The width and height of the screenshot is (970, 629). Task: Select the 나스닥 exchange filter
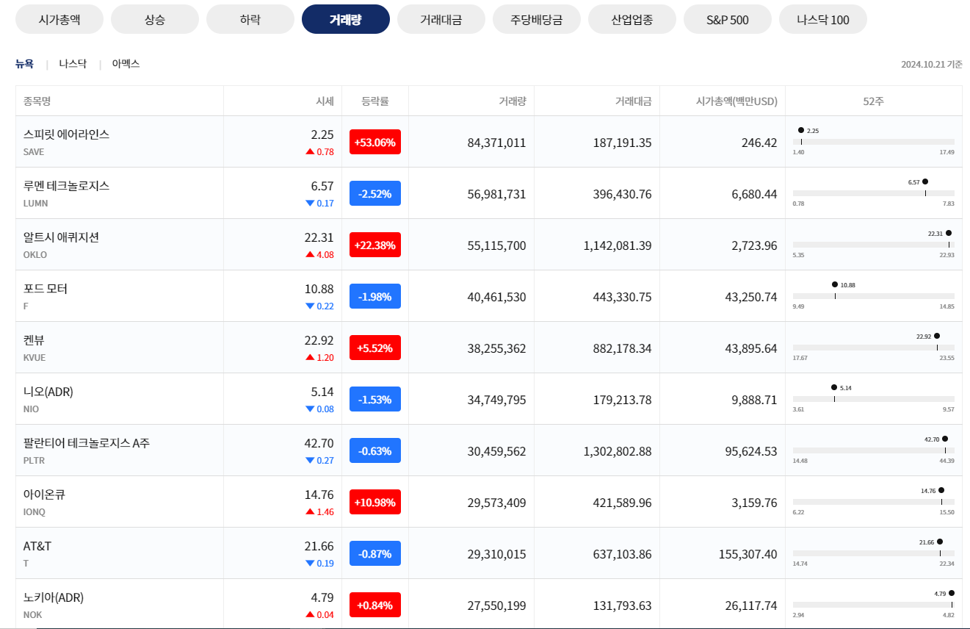coord(73,64)
